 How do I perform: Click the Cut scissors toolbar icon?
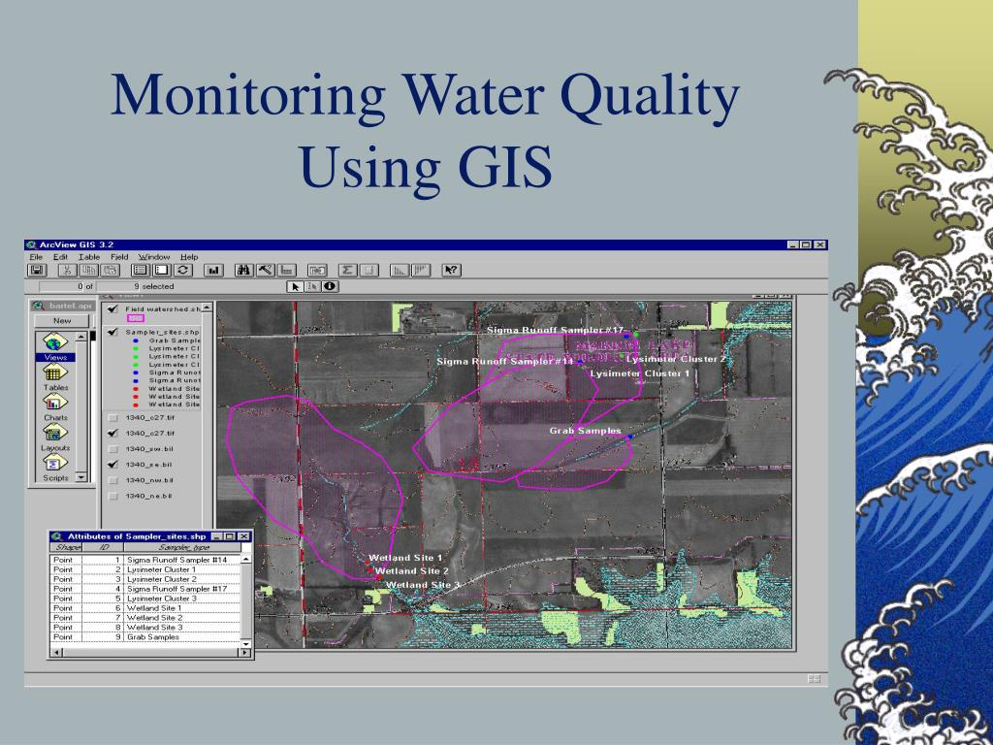(x=67, y=271)
